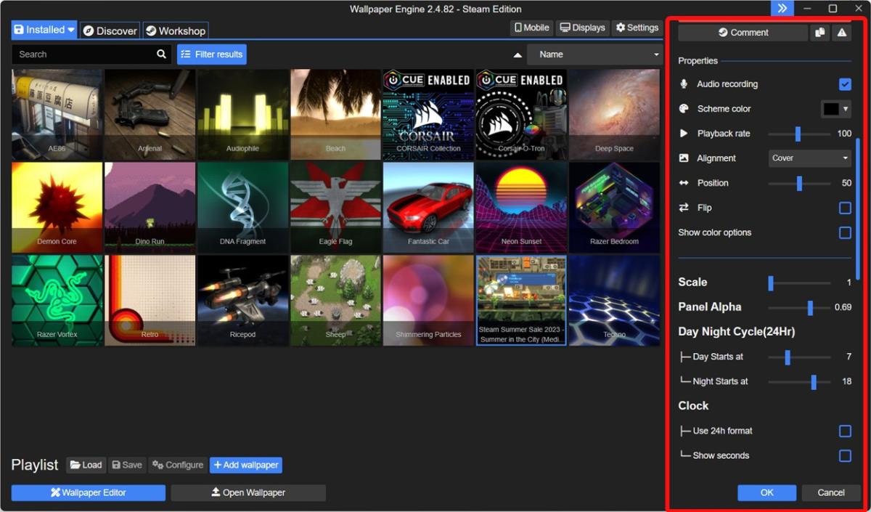Click the Scheme color palette icon
This screenshot has width=871, height=512.
tap(683, 108)
